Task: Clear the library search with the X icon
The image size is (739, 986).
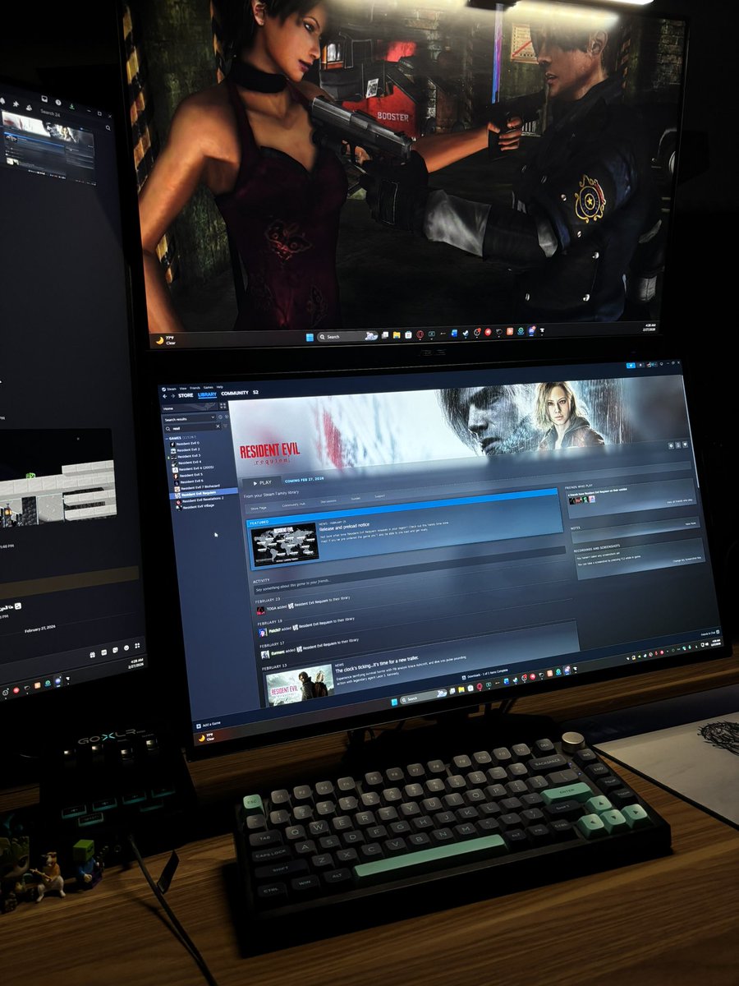Action: click(x=218, y=426)
